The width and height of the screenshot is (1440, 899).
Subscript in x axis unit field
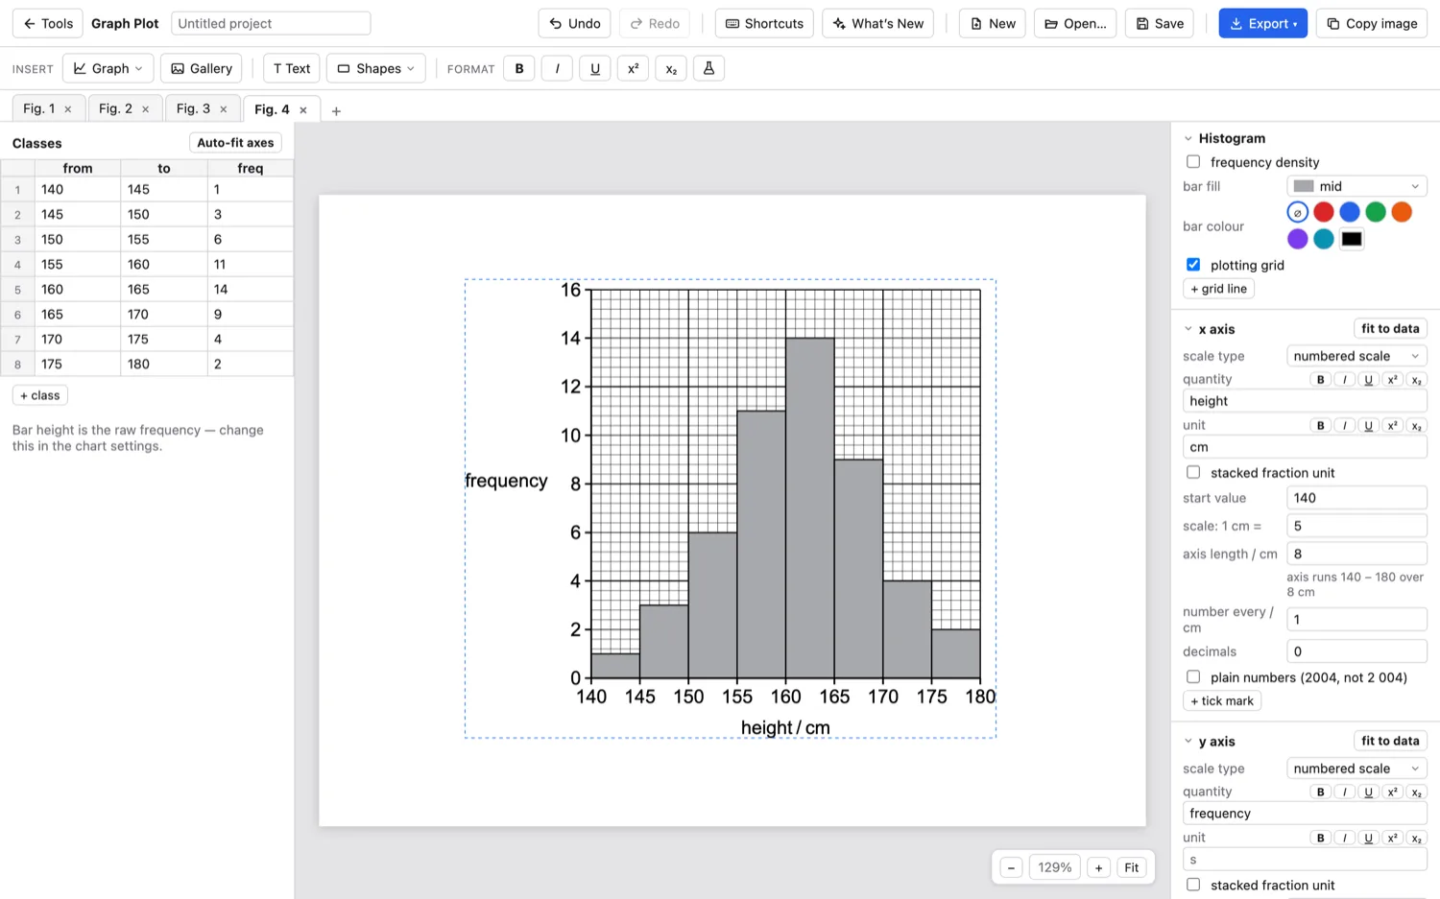click(1417, 426)
